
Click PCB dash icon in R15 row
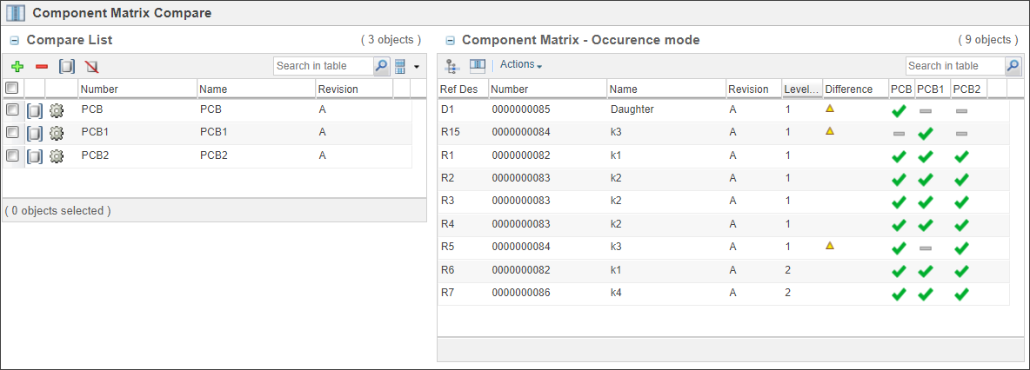pos(900,134)
